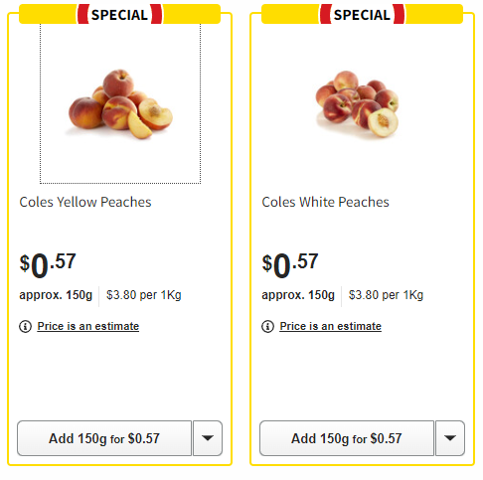The width and height of the screenshot is (483, 480).
Task: Click the Coles Yellow Peaches product image
Action: [x=120, y=103]
